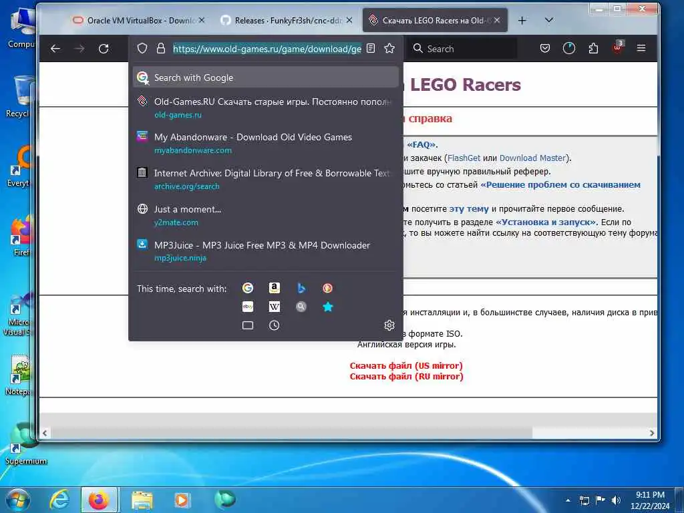The height and width of the screenshot is (513, 684).
Task: Open the tracking protection shield icon
Action: pos(142,48)
